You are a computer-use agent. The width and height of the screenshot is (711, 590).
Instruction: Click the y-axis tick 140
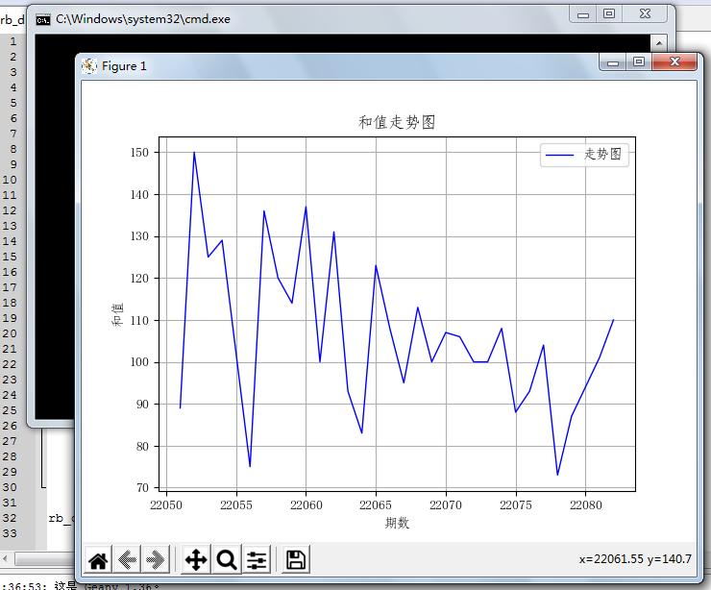(139, 194)
